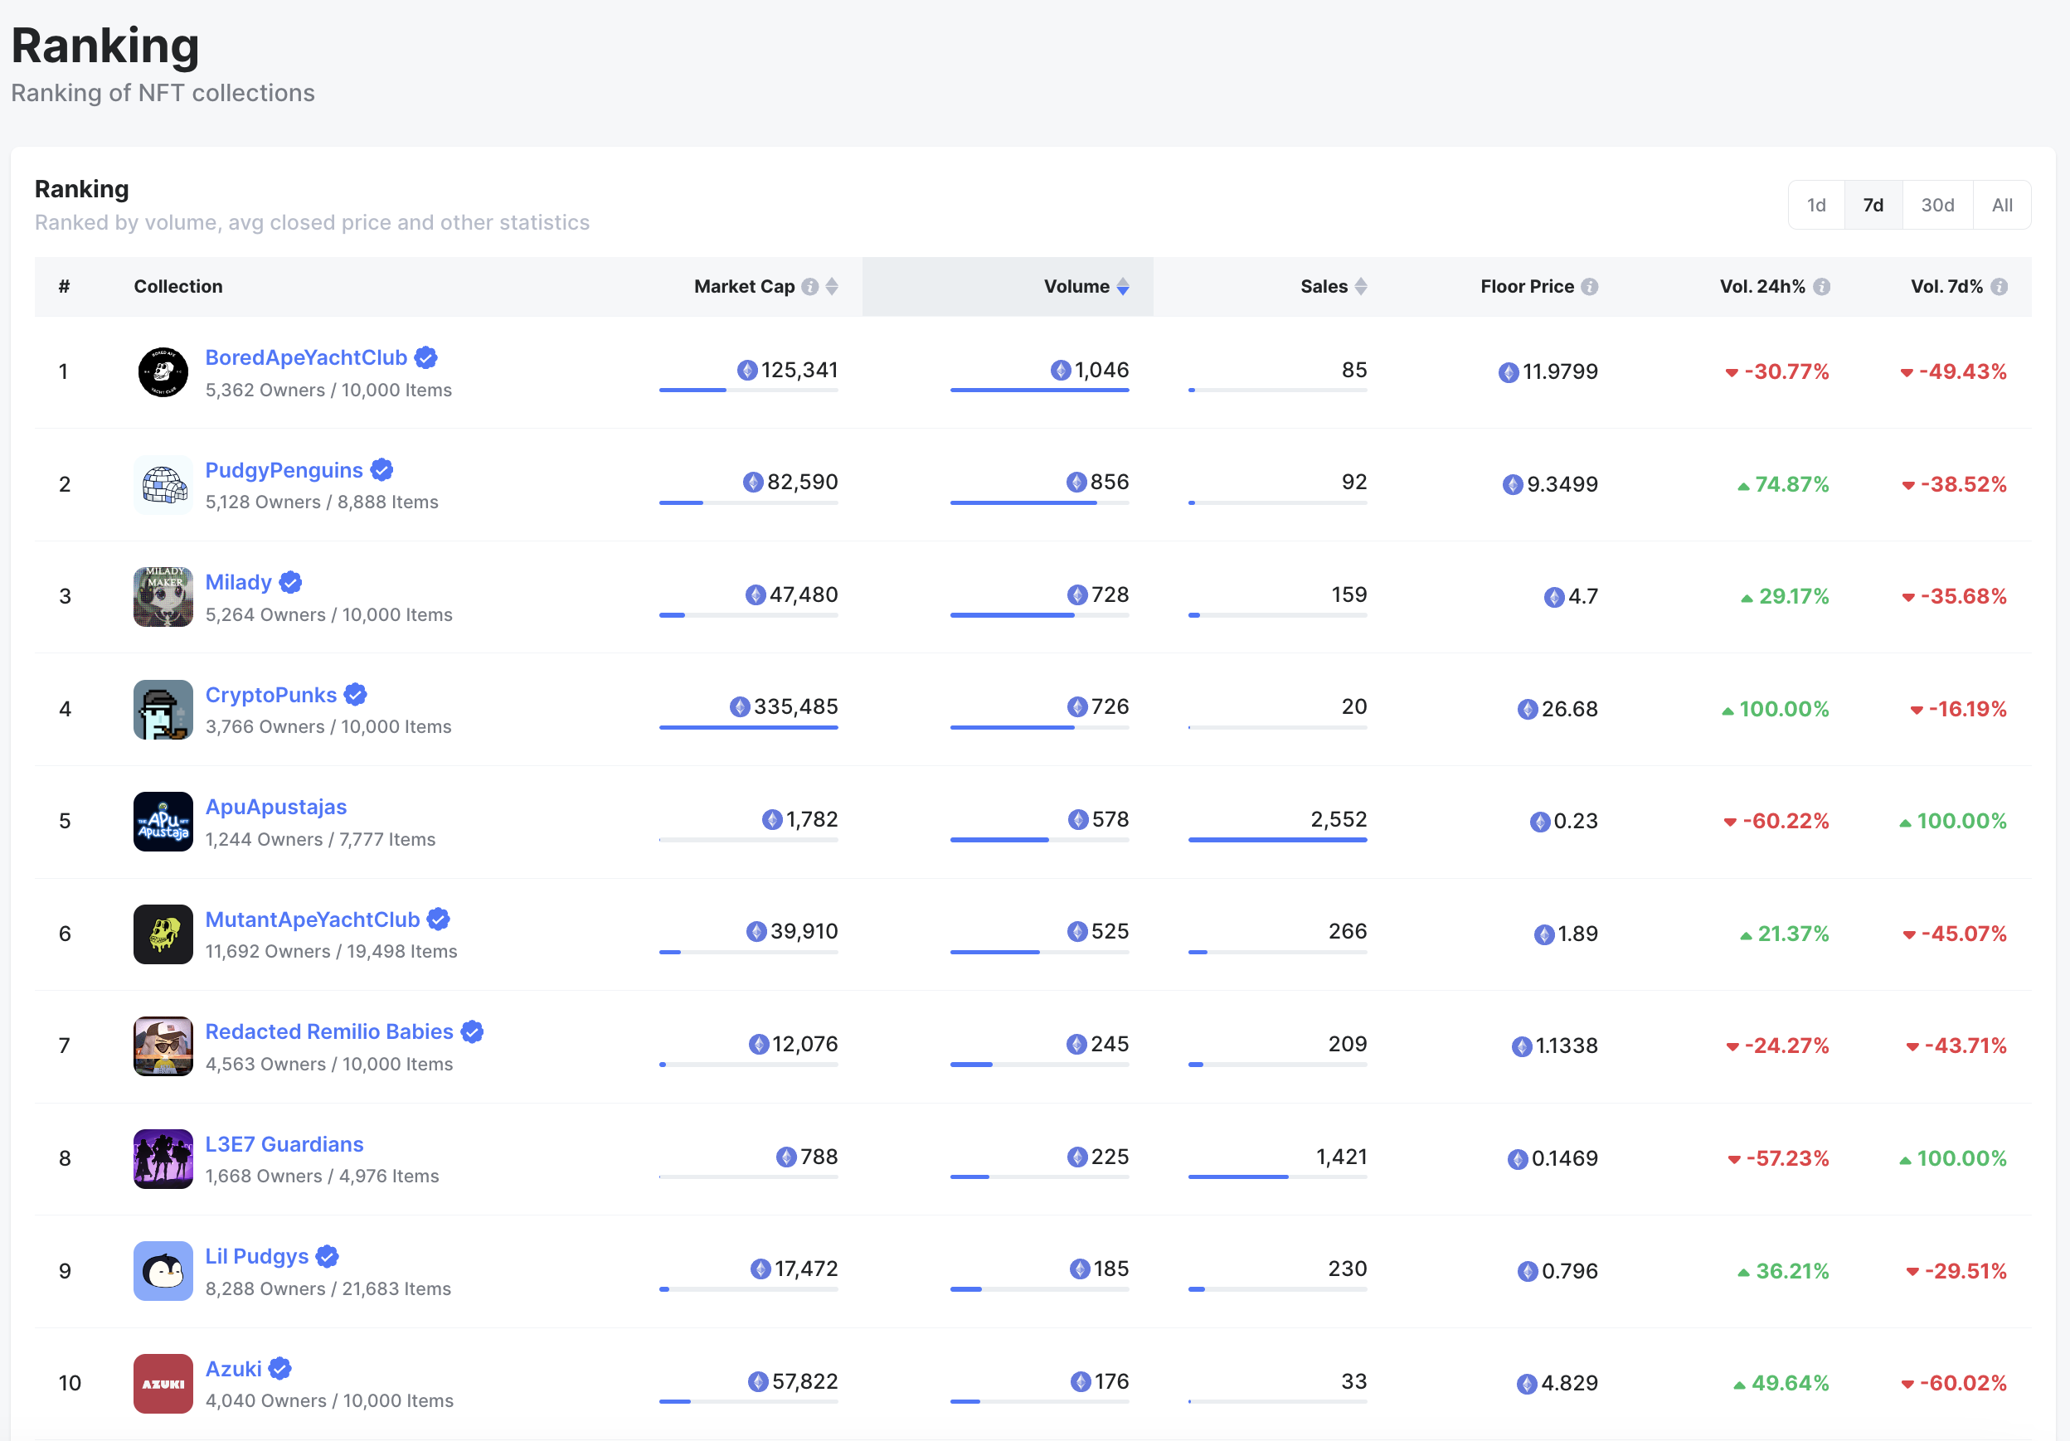
Task: Click BoredApeYachtClub floor price 11.9799
Action: [x=1560, y=372]
